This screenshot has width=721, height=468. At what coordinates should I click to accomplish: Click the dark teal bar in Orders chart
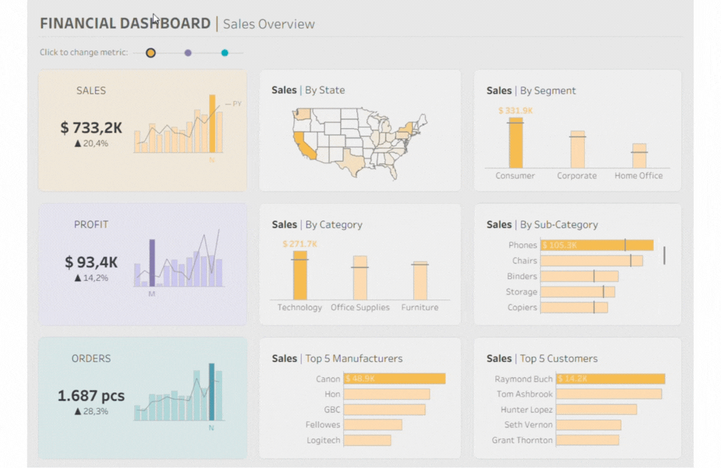[211, 392]
